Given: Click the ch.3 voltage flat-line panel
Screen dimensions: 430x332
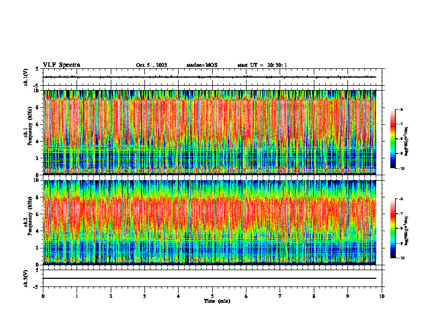Looking at the screenshot, I should 212,278.
